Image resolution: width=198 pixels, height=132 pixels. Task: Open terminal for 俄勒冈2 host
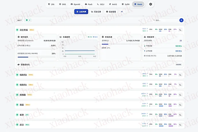tap(180, 75)
